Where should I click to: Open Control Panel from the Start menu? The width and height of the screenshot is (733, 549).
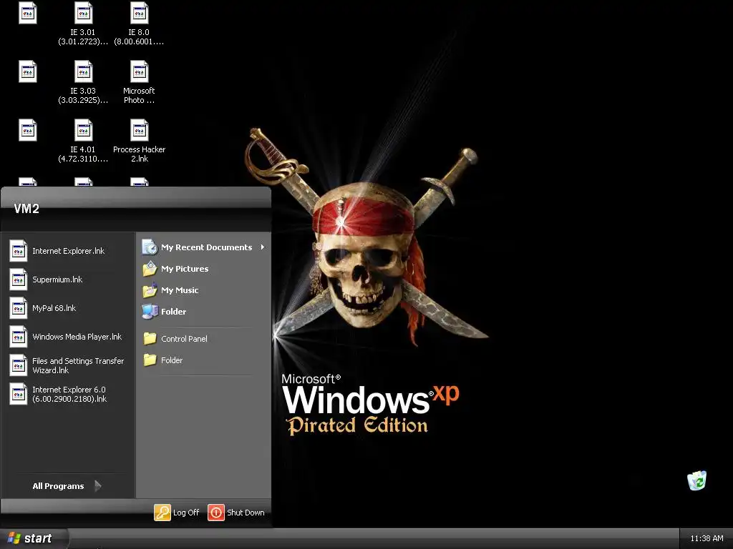coord(204,338)
